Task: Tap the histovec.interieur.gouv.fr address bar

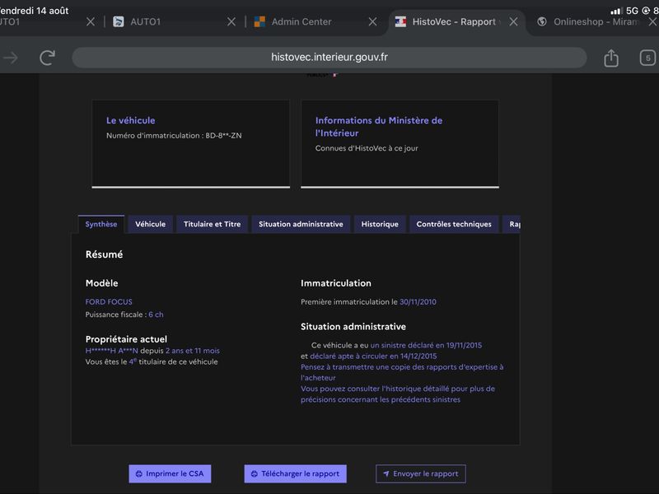Action: (x=329, y=58)
